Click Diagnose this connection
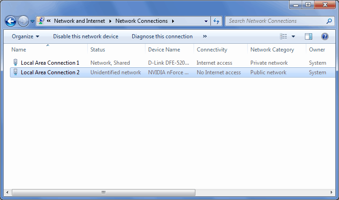Screen dimensions: 339x200 pyautogui.click(x=162, y=36)
